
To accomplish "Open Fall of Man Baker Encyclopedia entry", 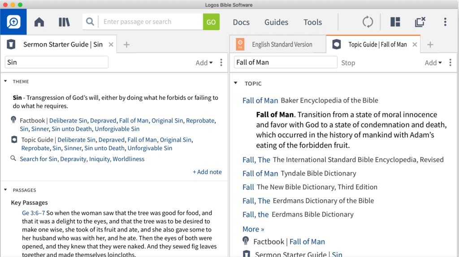I will (x=260, y=101).
